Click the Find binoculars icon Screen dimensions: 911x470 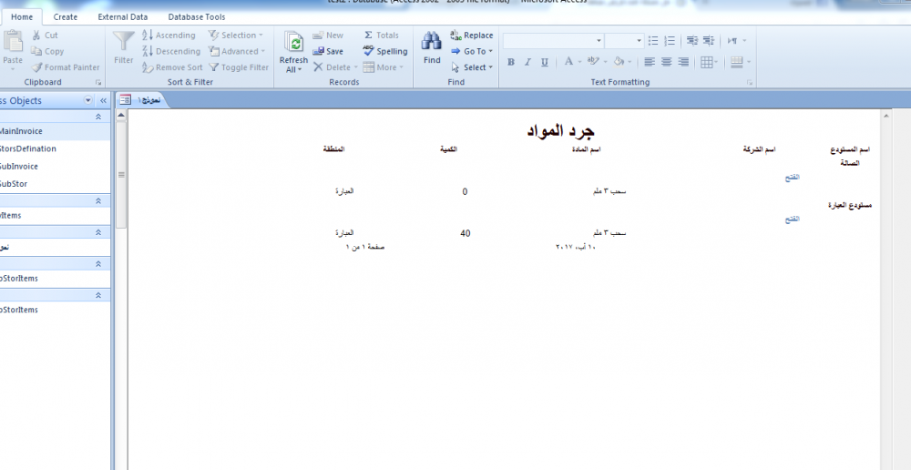tap(432, 41)
